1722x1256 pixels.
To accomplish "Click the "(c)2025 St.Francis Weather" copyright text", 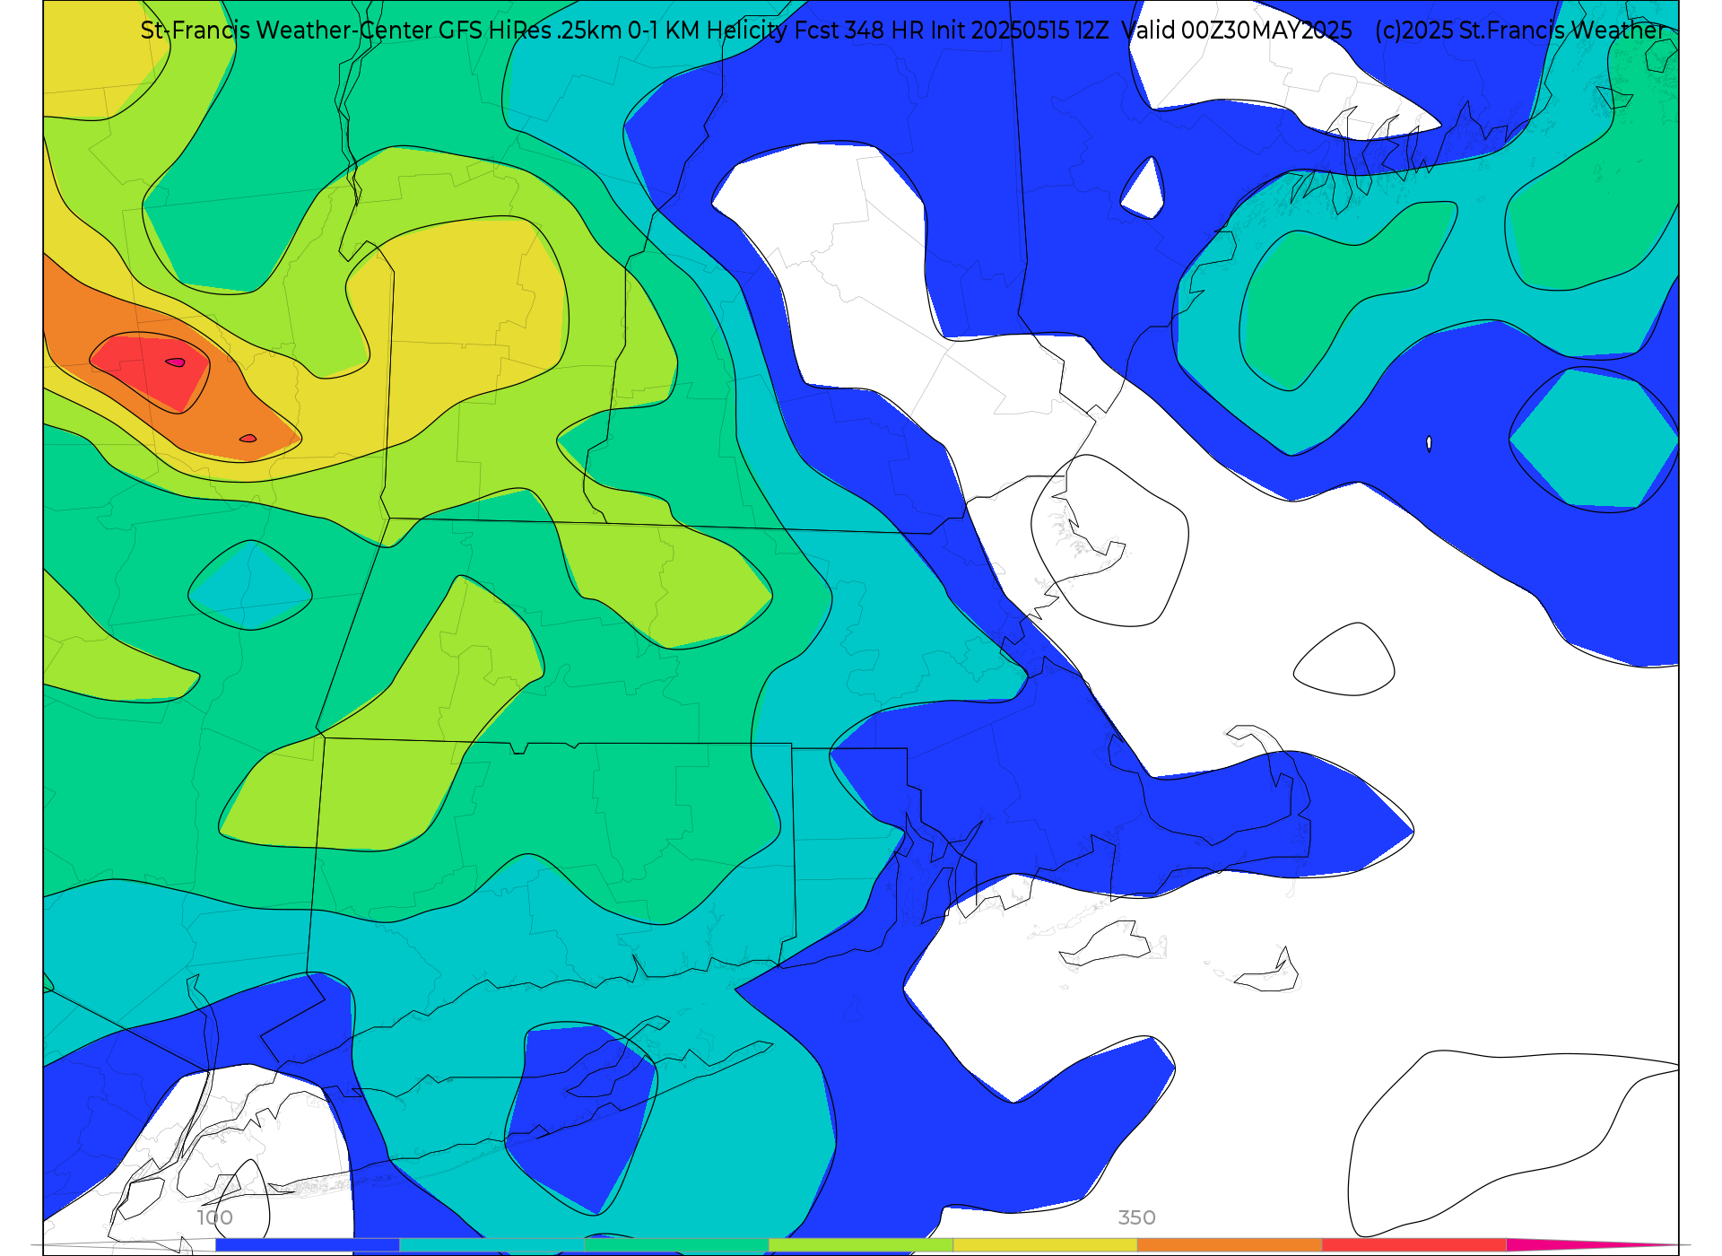I will point(1520,31).
